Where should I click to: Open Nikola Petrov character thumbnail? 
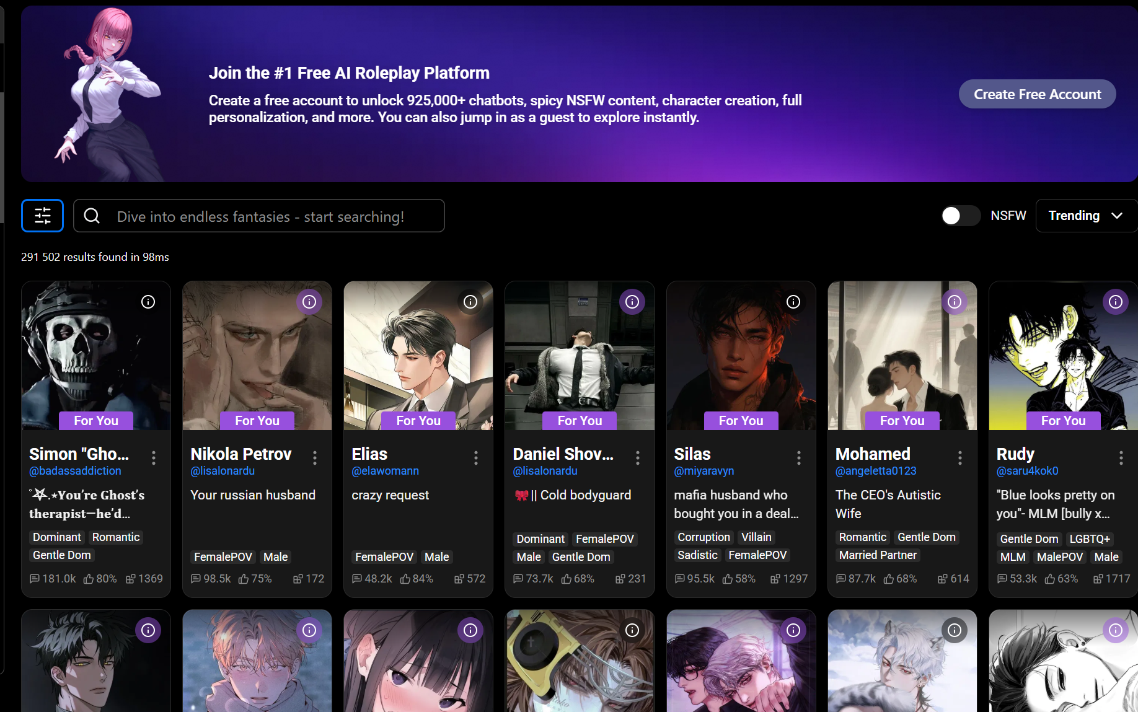[x=257, y=356]
